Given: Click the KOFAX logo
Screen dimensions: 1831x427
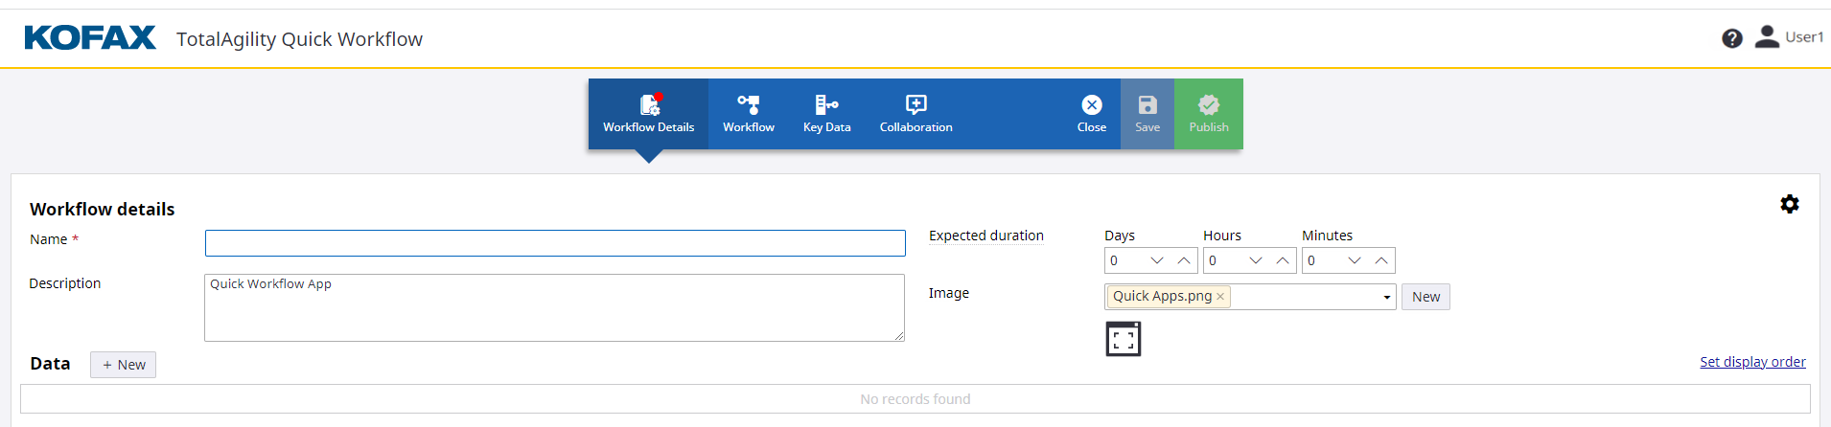Looking at the screenshot, I should pos(90,37).
